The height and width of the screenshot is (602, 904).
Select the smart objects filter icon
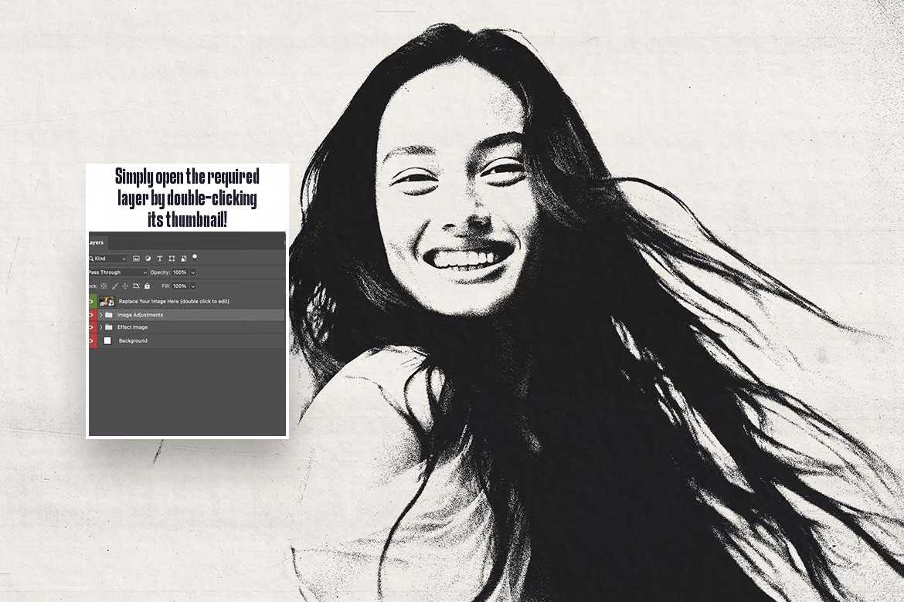tap(183, 259)
